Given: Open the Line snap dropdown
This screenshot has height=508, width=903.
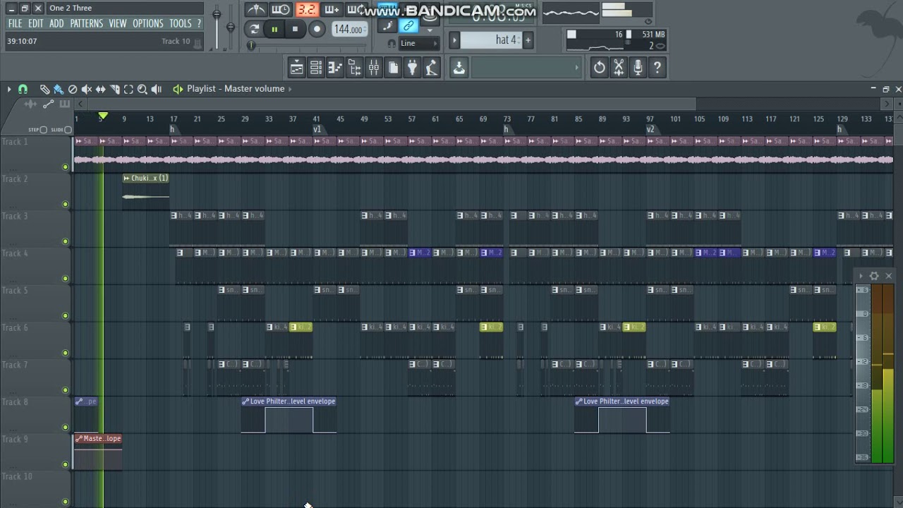Looking at the screenshot, I should click(418, 43).
